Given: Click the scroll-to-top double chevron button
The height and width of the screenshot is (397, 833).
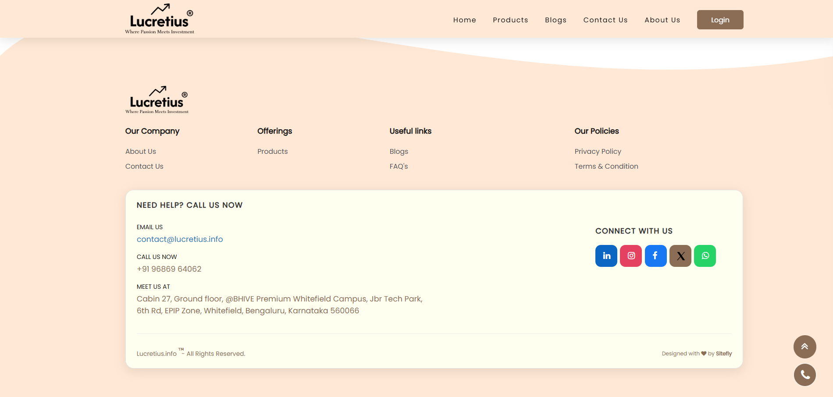Looking at the screenshot, I should 805,347.
